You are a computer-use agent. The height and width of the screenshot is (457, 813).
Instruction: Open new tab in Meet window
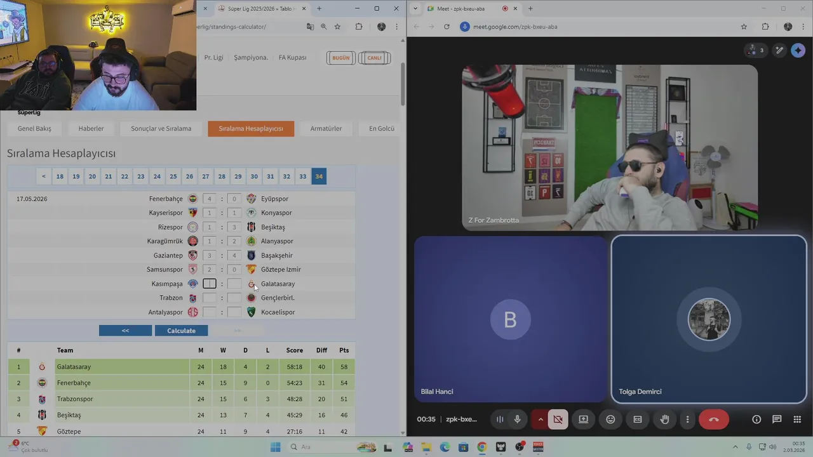[530, 8]
